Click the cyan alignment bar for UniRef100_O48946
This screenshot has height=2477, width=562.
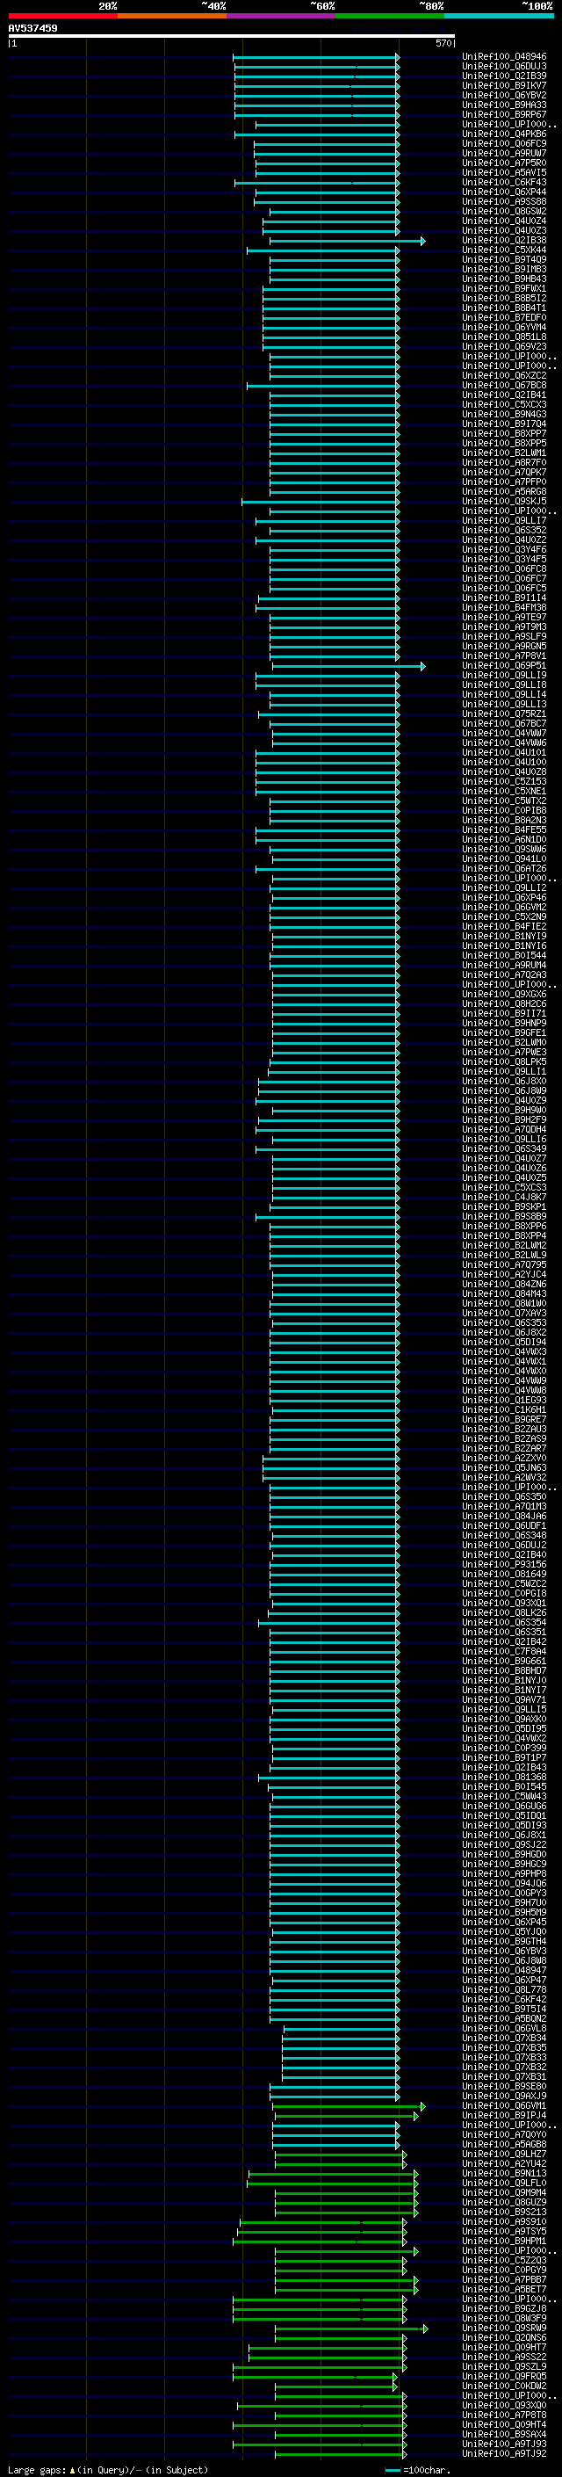(316, 57)
